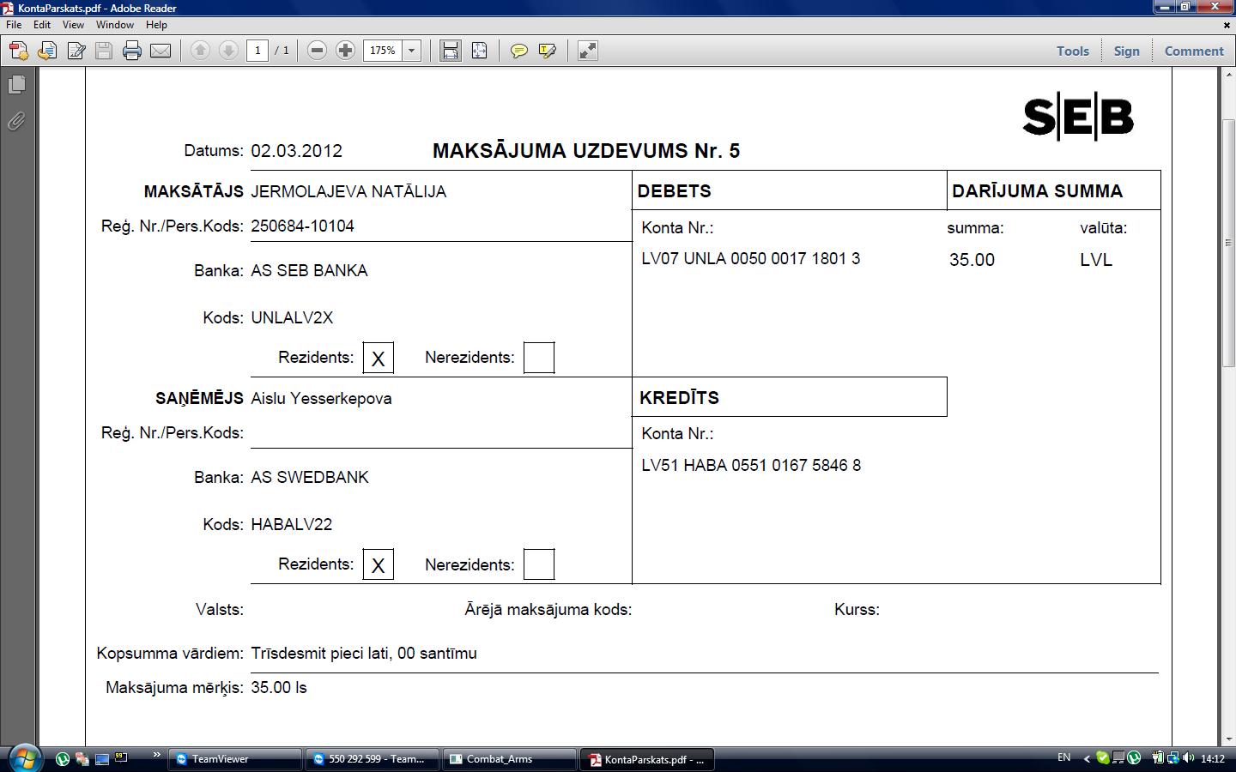Open the Sign pane

(x=1127, y=51)
